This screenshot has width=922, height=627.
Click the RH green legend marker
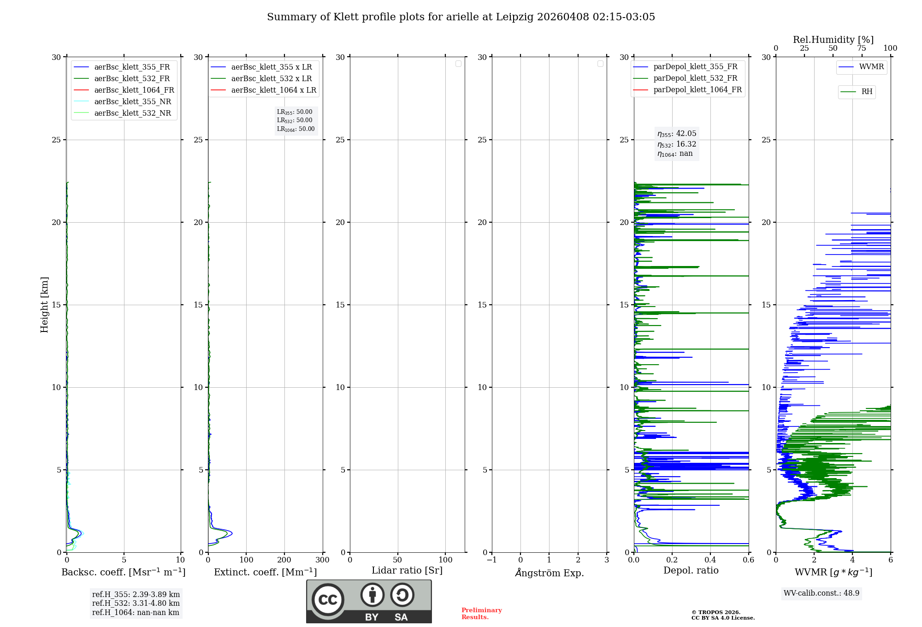click(x=848, y=92)
